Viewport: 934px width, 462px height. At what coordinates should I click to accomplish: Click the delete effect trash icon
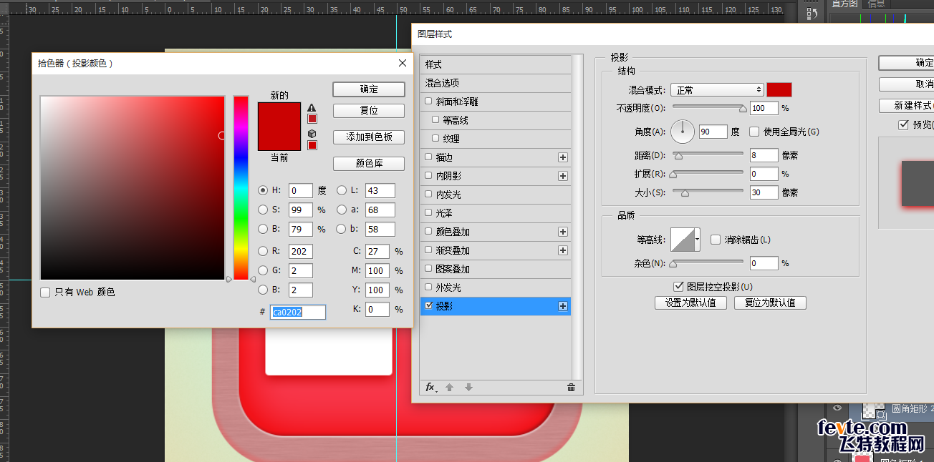571,387
